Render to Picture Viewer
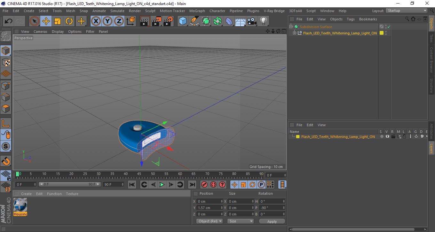This screenshot has width=435, height=232. [156, 21]
